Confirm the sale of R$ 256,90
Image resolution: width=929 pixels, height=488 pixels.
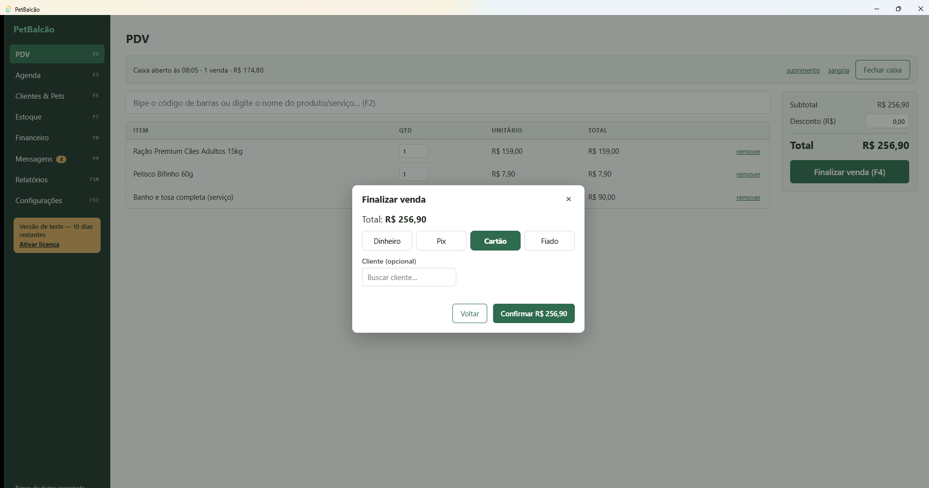click(534, 313)
